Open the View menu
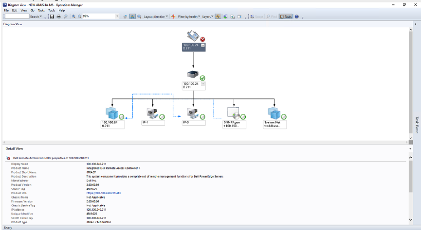 [x=24, y=11]
